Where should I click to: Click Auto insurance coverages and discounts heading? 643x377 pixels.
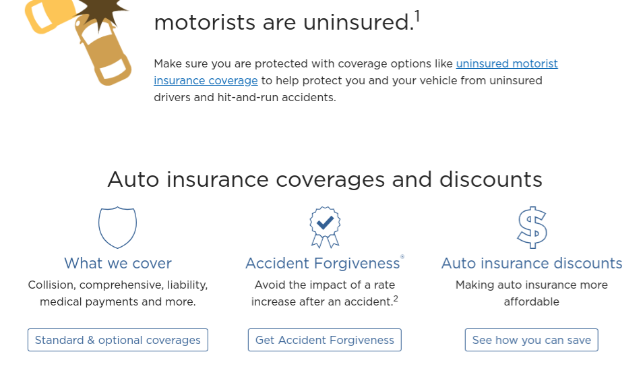click(x=325, y=179)
